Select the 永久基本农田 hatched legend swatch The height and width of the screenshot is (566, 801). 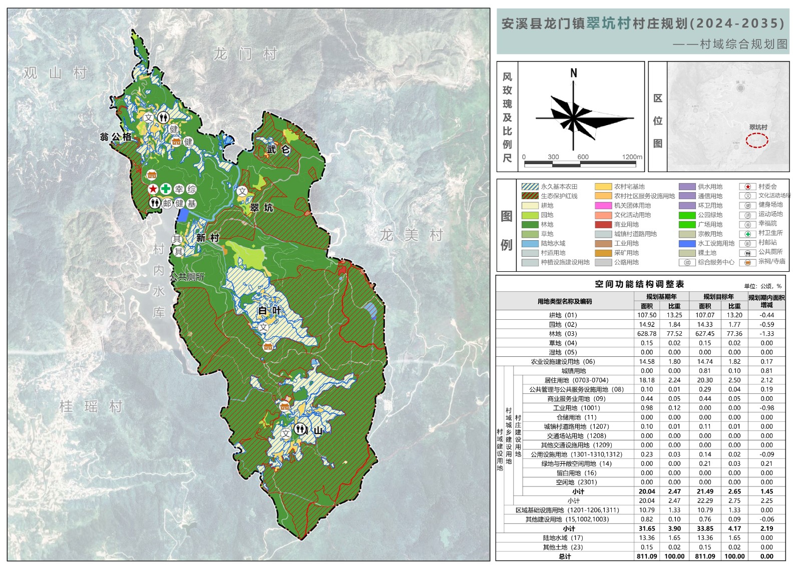tap(530, 187)
